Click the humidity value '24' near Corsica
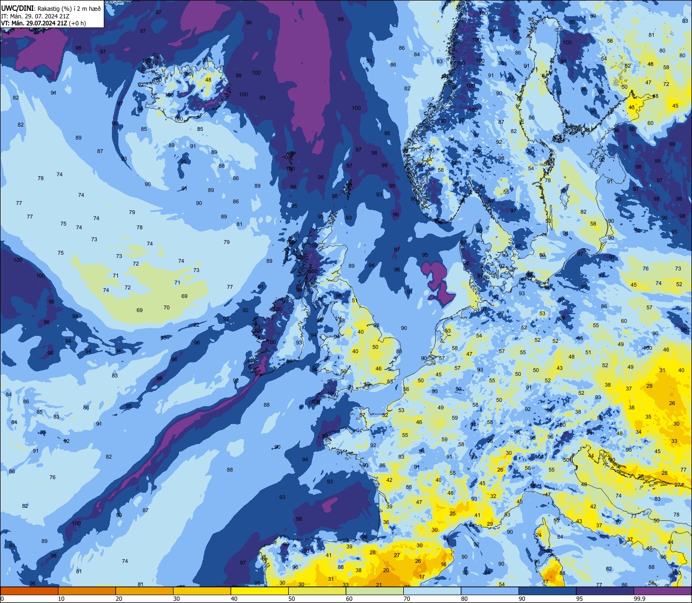Viewport: 692px width, 603px height. coord(539,535)
